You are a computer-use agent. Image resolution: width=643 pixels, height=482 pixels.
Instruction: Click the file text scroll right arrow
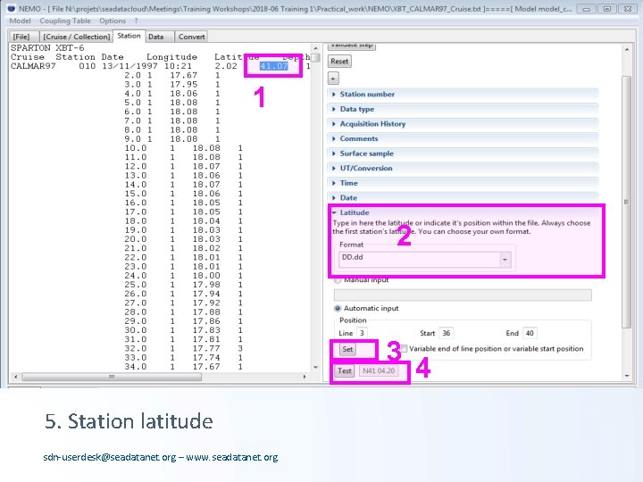click(305, 377)
